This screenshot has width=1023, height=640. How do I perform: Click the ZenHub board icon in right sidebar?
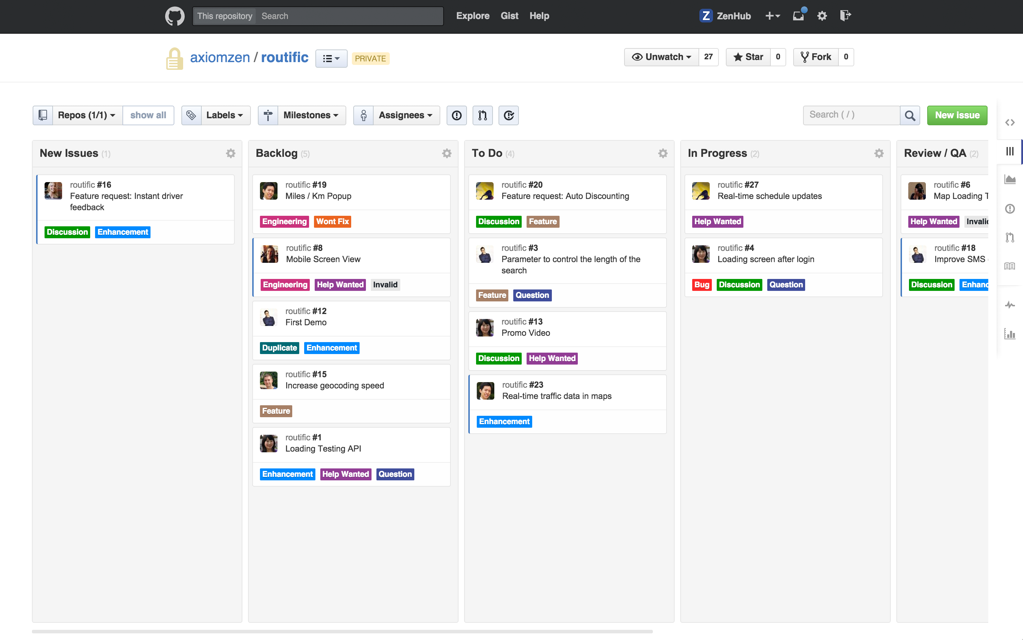tap(1010, 152)
